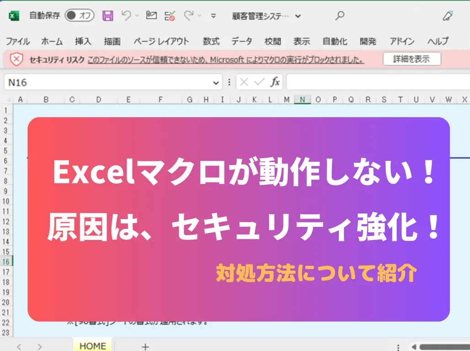Click the search magnifier icon

[x=340, y=16]
